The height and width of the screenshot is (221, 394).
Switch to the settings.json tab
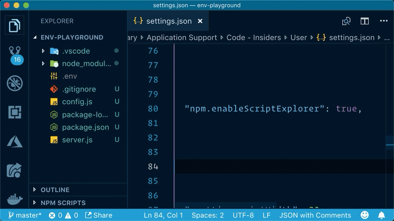168,21
